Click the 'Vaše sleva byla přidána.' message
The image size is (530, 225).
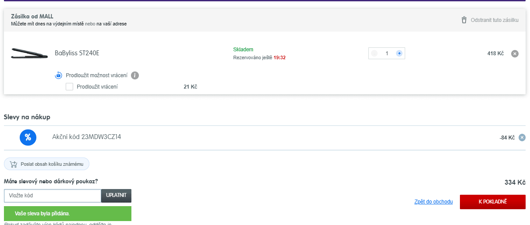pos(67,214)
